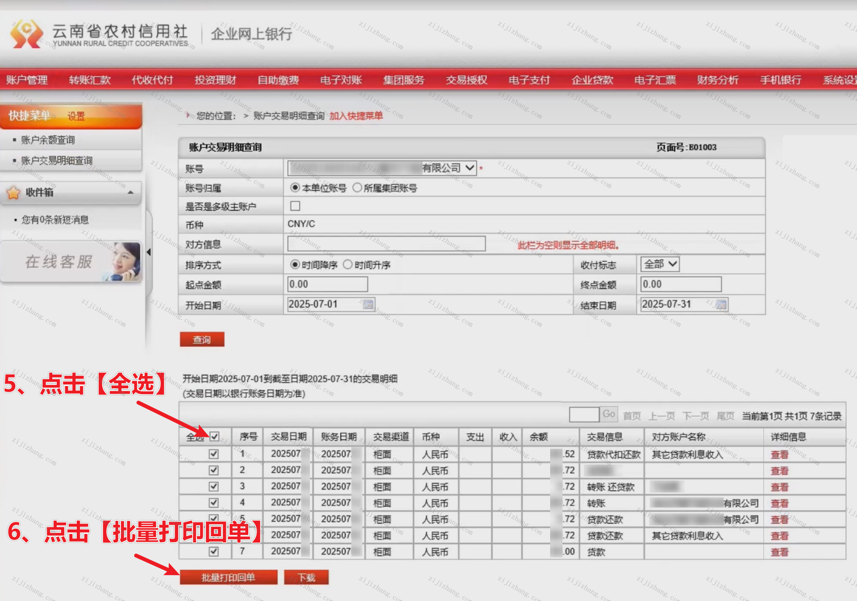857x601 pixels.
Task: Collapse the inbox panel arrow
Action: (x=131, y=192)
